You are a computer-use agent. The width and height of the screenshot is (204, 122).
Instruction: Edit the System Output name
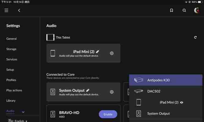pos(88,90)
